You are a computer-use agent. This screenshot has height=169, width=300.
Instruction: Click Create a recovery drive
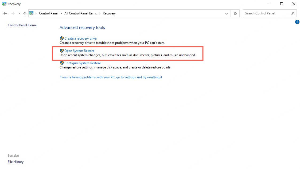click(80, 39)
